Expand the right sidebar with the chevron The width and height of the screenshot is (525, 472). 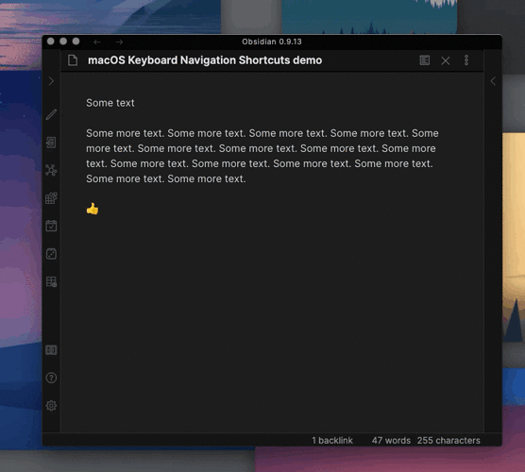tap(493, 81)
